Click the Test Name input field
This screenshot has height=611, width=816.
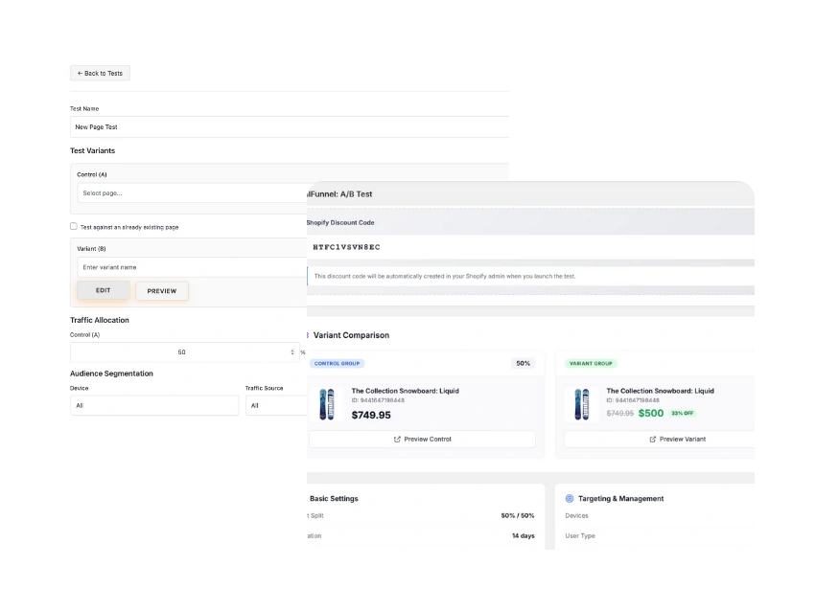pyautogui.click(x=288, y=126)
